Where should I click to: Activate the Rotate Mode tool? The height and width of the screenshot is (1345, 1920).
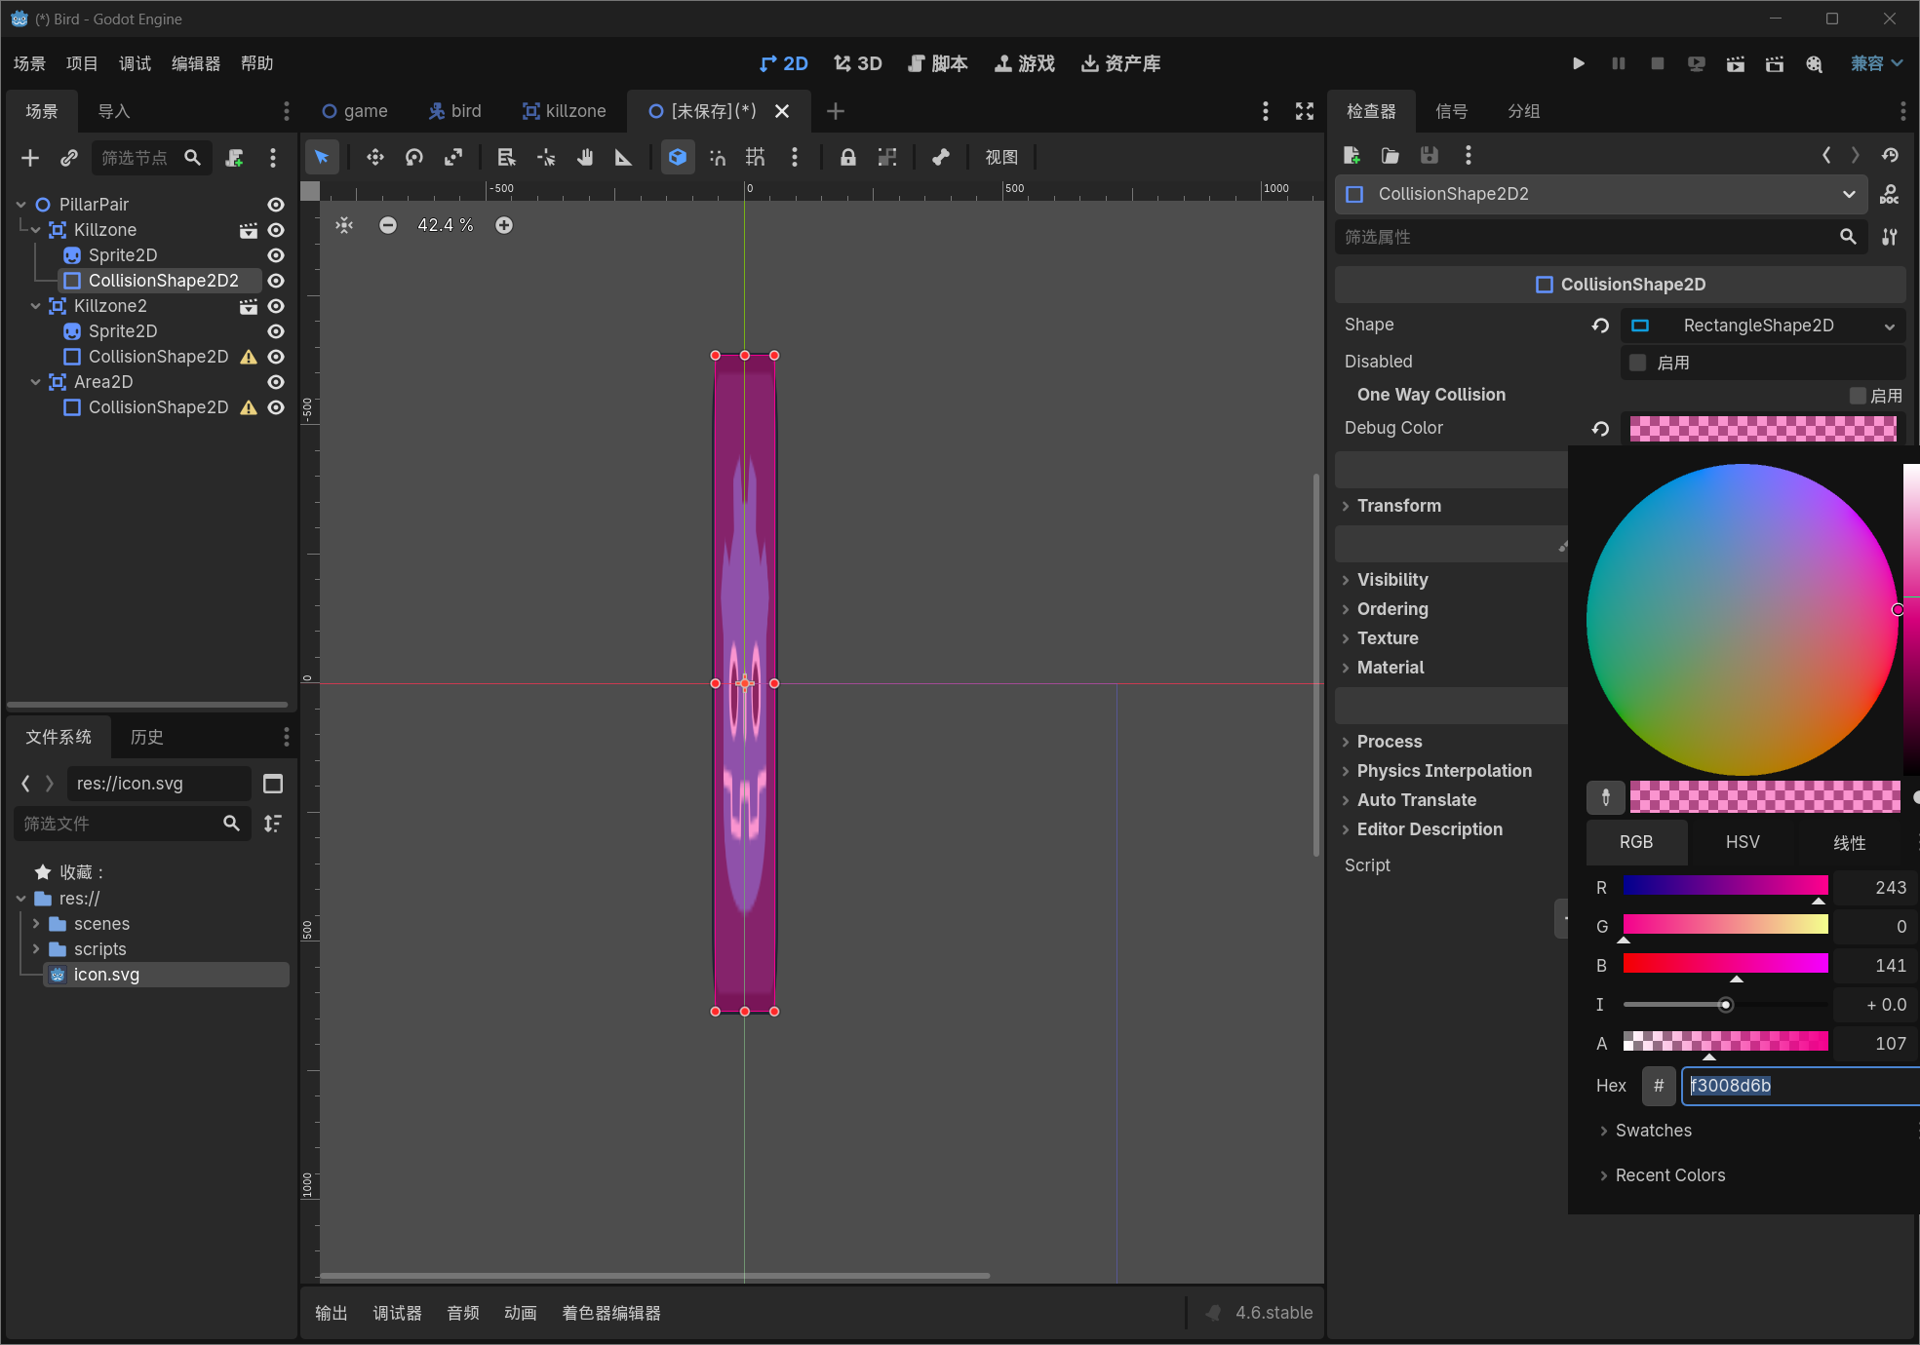(x=414, y=157)
